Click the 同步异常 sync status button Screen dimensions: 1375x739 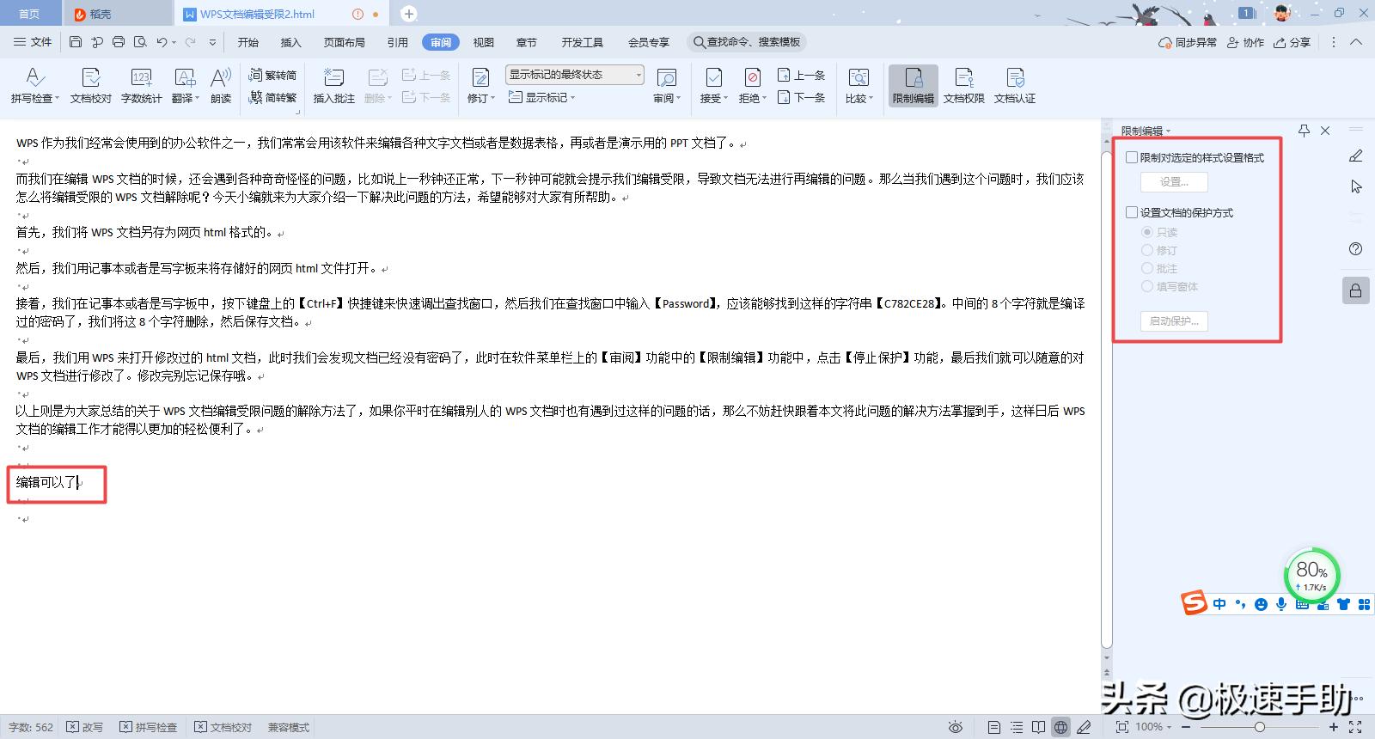click(1188, 42)
